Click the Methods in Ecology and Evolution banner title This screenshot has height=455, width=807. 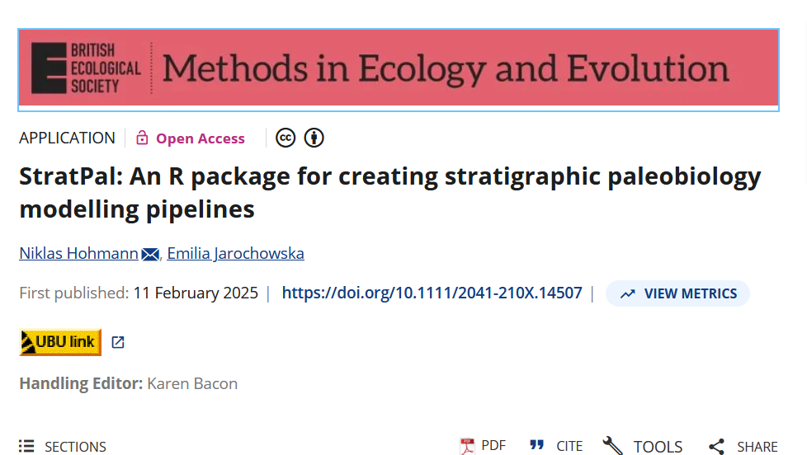pos(446,68)
